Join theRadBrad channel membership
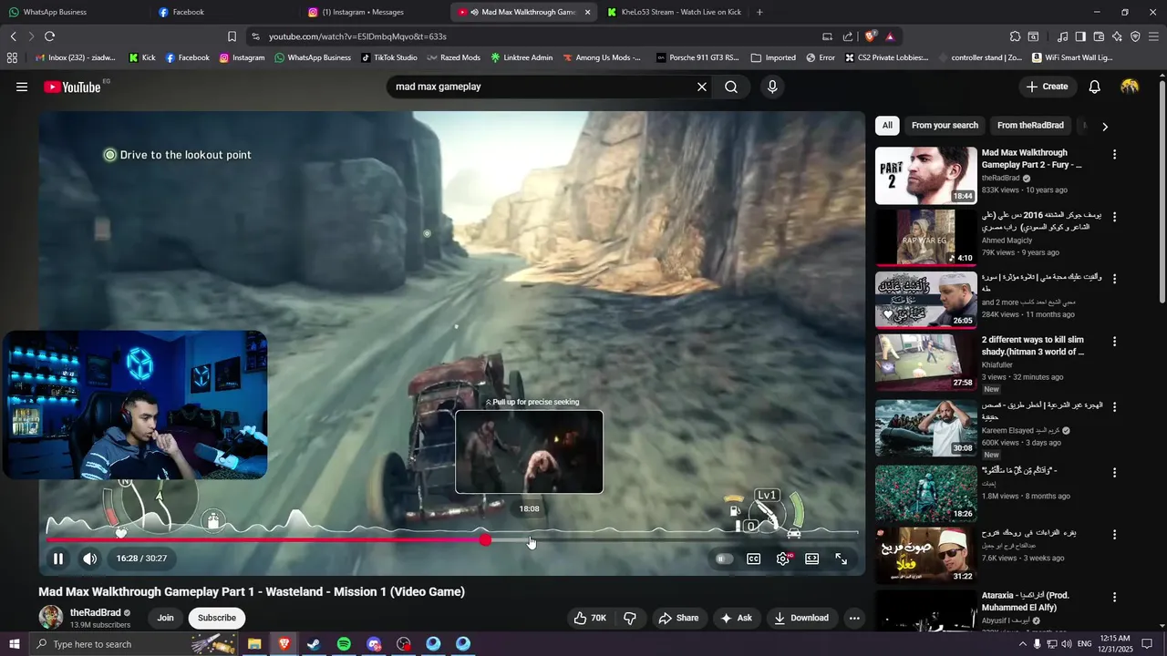Screen dimensions: 1167x656 point(165,618)
